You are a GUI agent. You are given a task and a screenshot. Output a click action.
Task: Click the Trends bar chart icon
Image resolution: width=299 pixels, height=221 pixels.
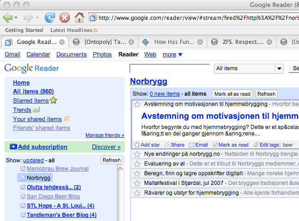click(x=37, y=110)
